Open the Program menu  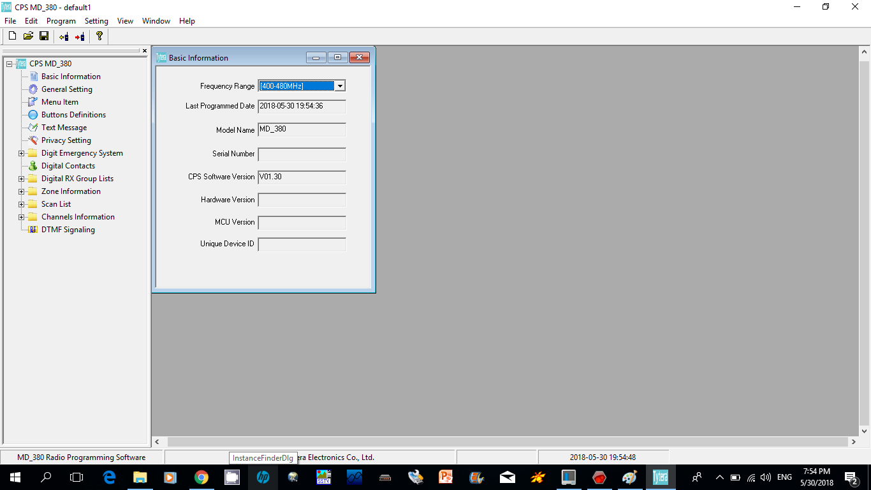point(61,21)
